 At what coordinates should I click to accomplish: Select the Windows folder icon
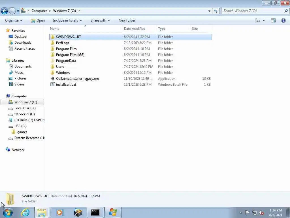tap(53, 72)
